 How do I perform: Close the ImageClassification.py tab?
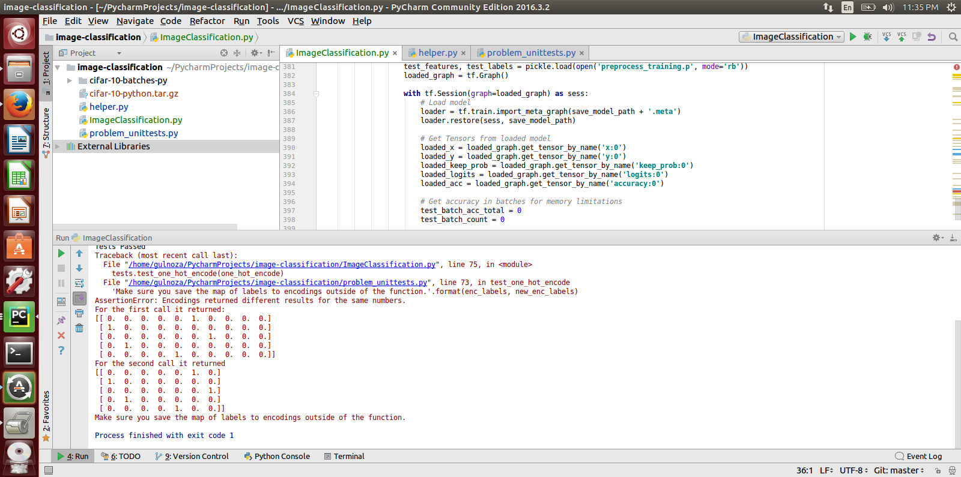click(395, 53)
